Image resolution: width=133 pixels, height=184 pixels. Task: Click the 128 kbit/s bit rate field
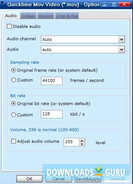tap(52, 114)
